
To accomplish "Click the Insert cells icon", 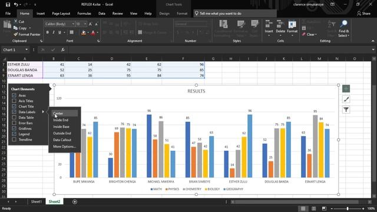I will pos(269,25).
